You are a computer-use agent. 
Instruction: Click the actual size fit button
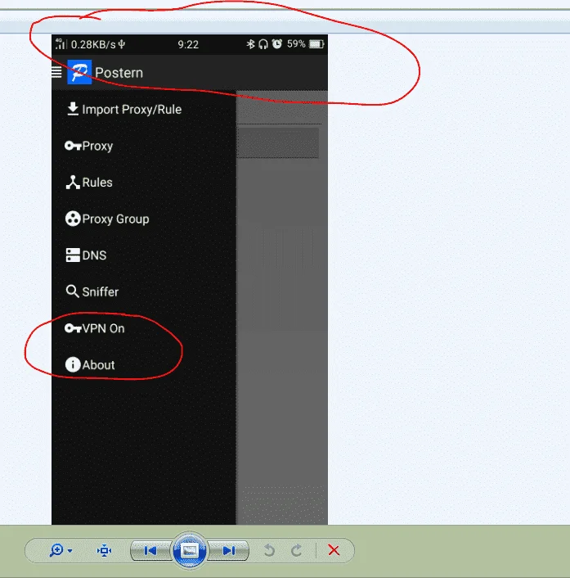(104, 550)
